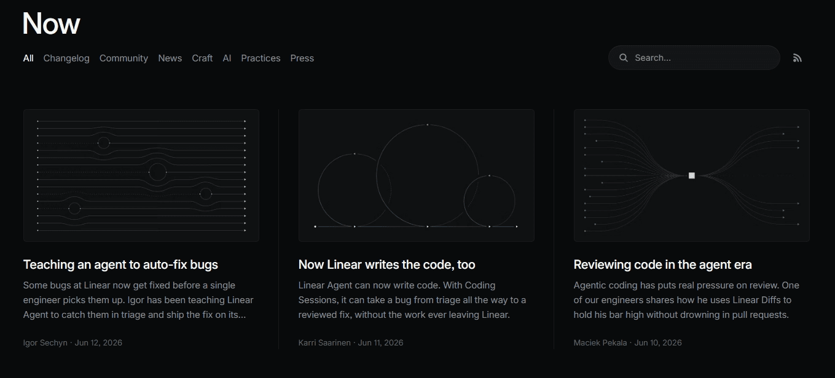Image resolution: width=835 pixels, height=378 pixels.
Task: Click byline 'Karri Saarinen · Jun 11, 2026'
Action: [x=351, y=343]
